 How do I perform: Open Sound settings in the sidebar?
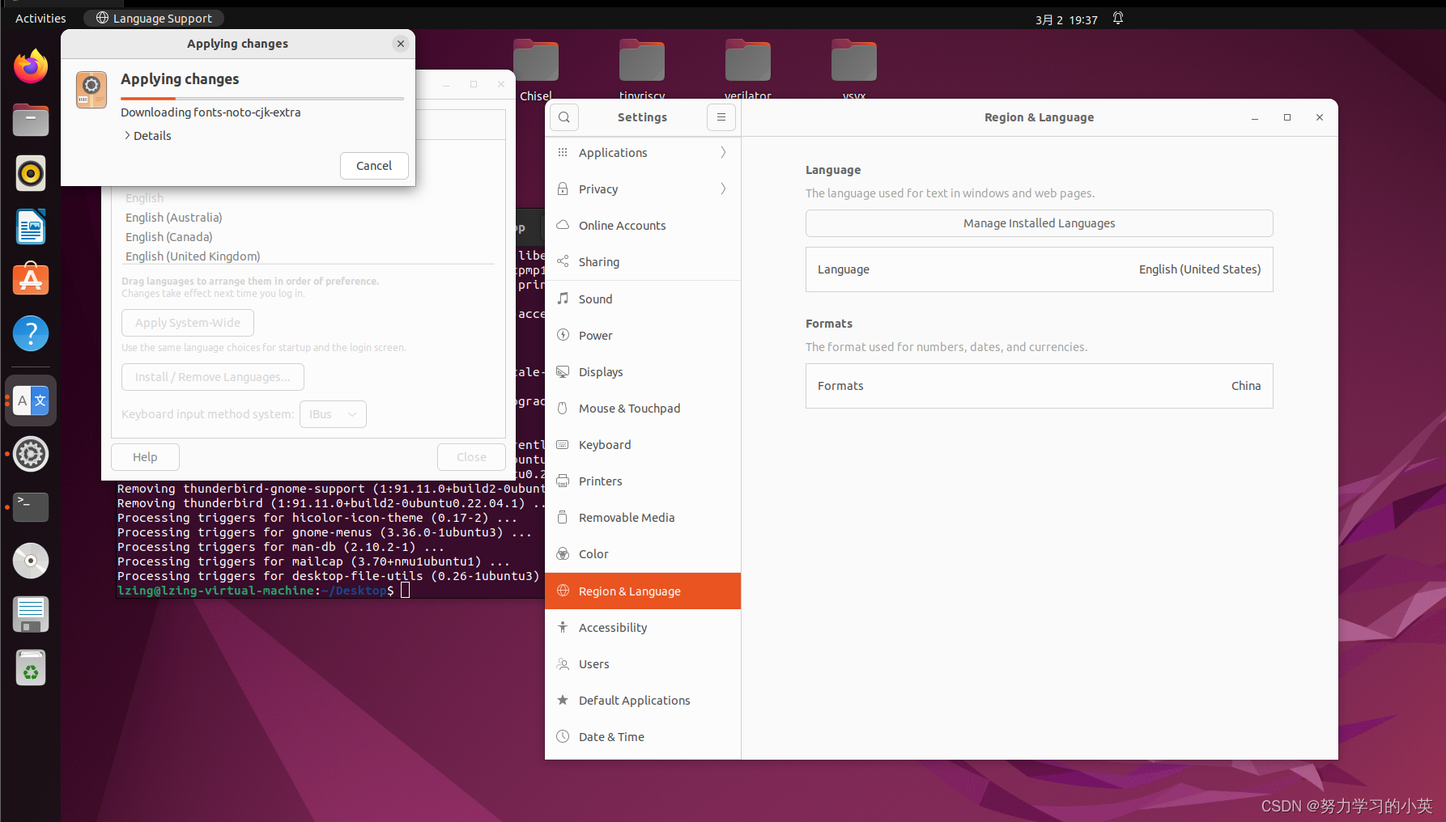595,299
